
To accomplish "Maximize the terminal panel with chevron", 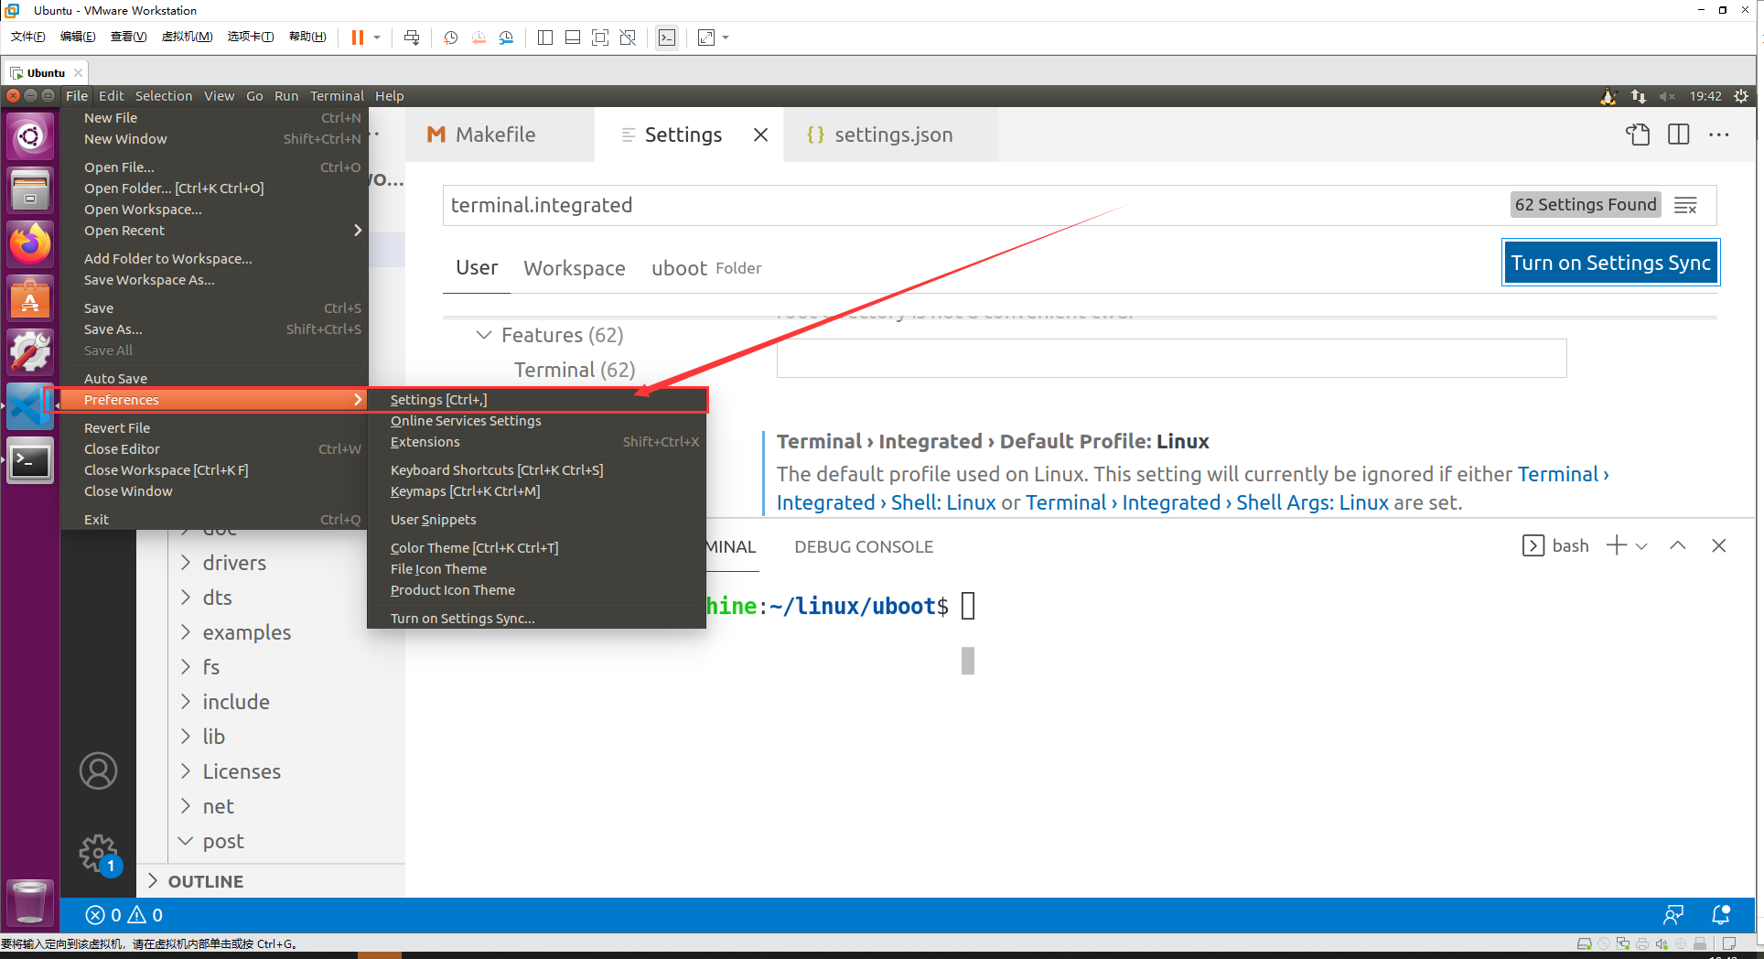I will 1678,544.
